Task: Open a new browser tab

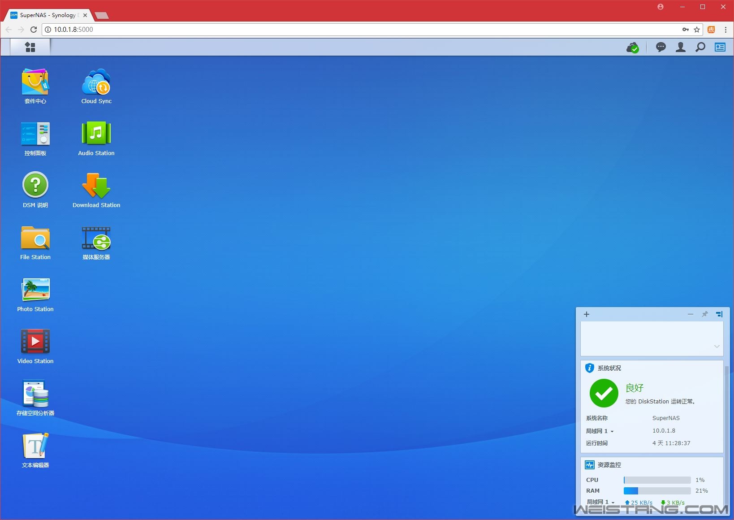Action: (x=102, y=16)
